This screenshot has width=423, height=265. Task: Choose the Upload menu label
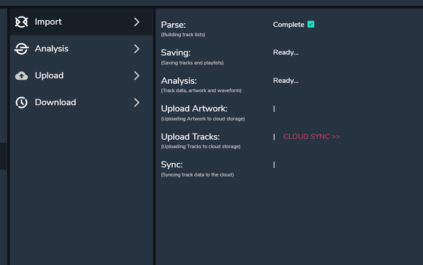point(49,76)
